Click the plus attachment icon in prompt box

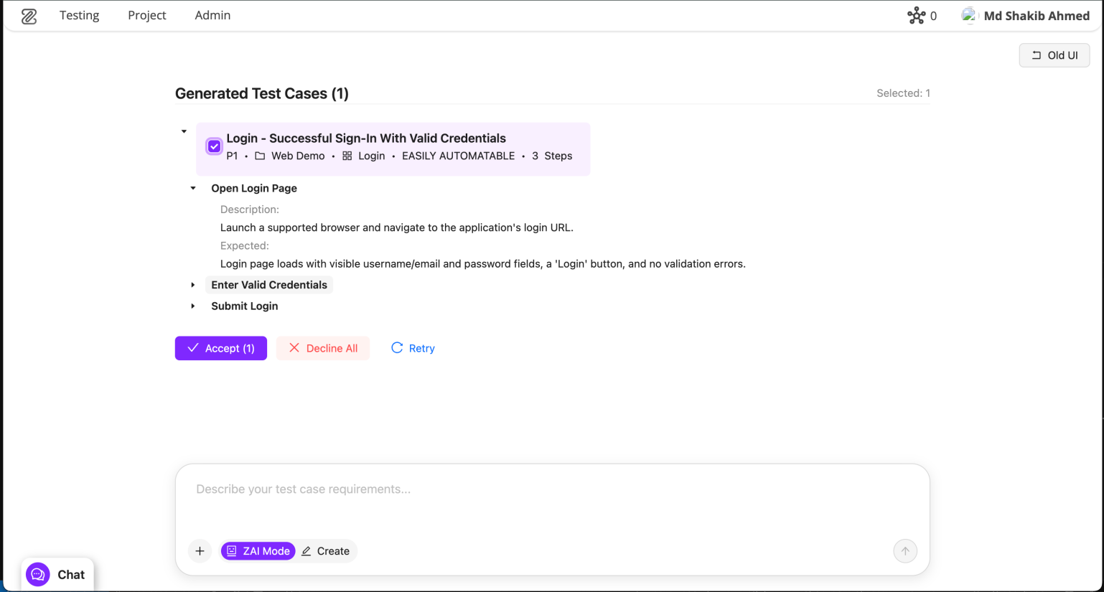(x=200, y=551)
